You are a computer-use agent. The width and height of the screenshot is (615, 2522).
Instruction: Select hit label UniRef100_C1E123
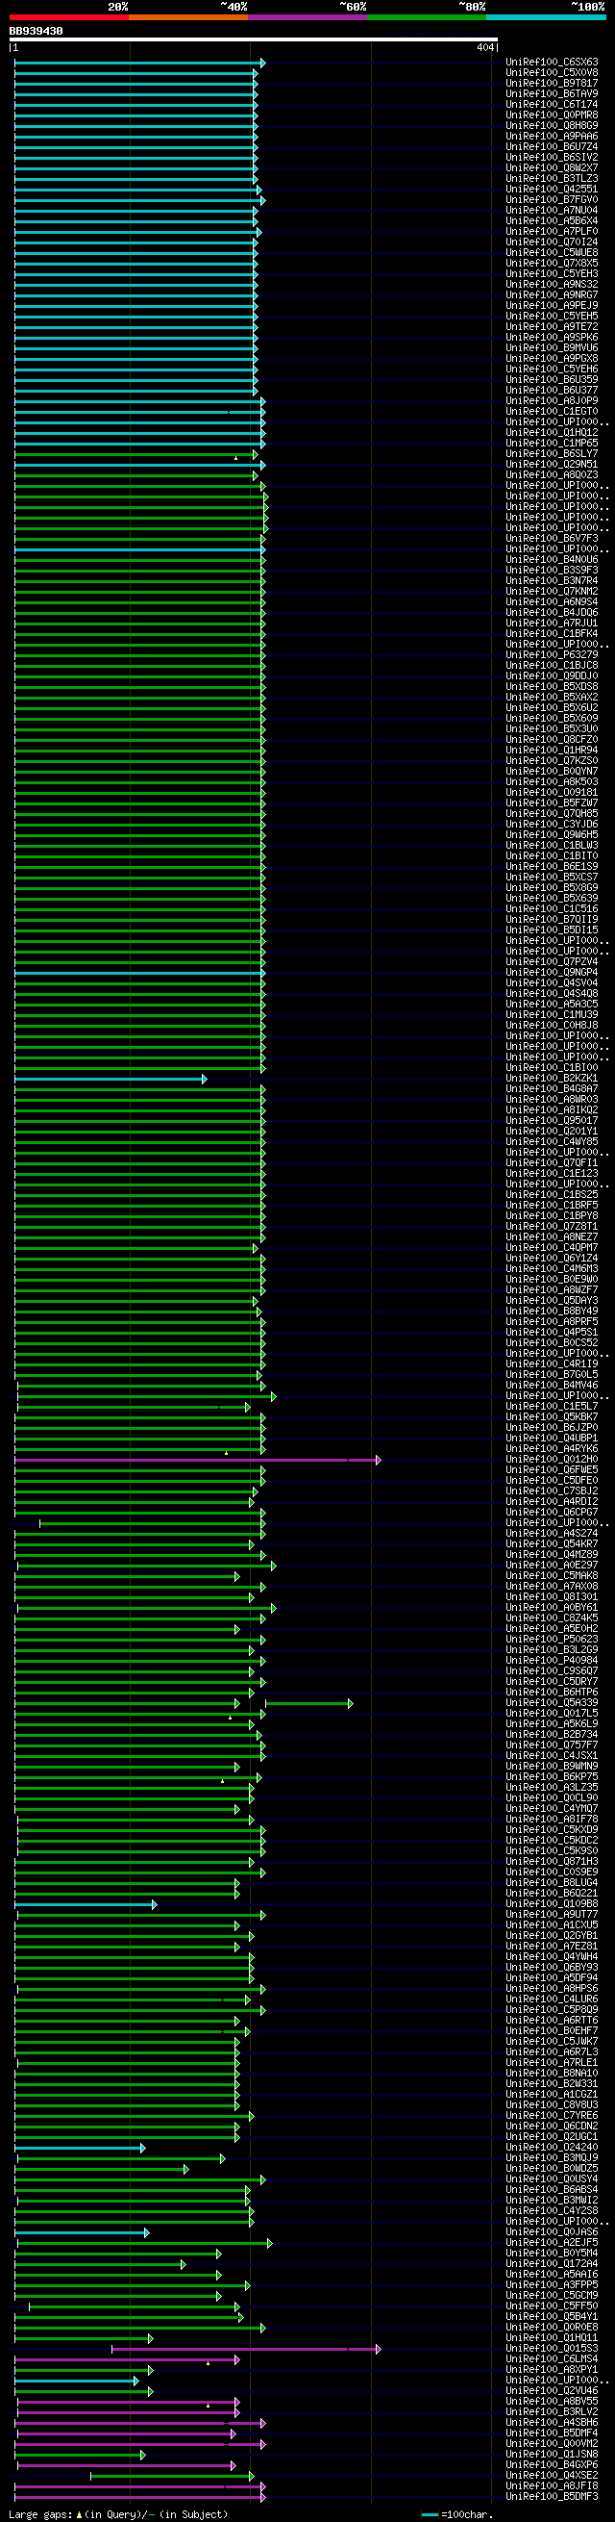pyautogui.click(x=552, y=1174)
